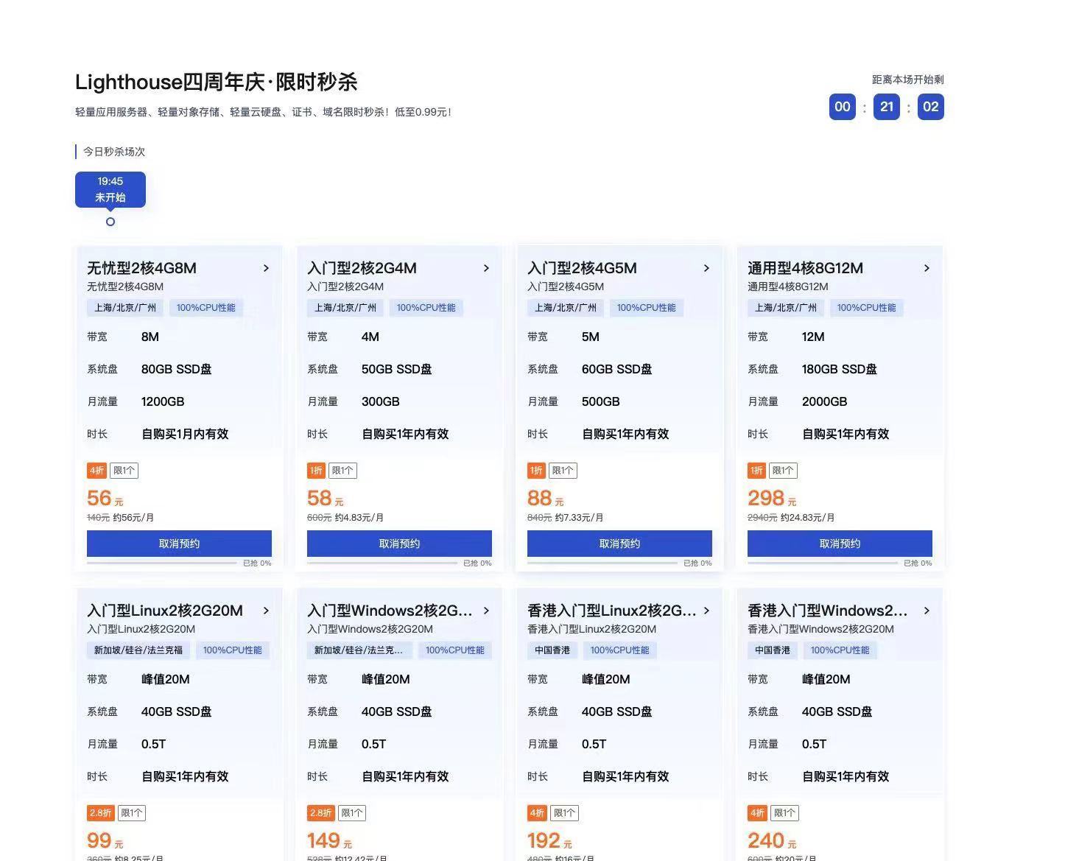This screenshot has width=1065, height=861.
Task: Expand arrow beside 入门型Windows2核2G title
Action: point(486,611)
